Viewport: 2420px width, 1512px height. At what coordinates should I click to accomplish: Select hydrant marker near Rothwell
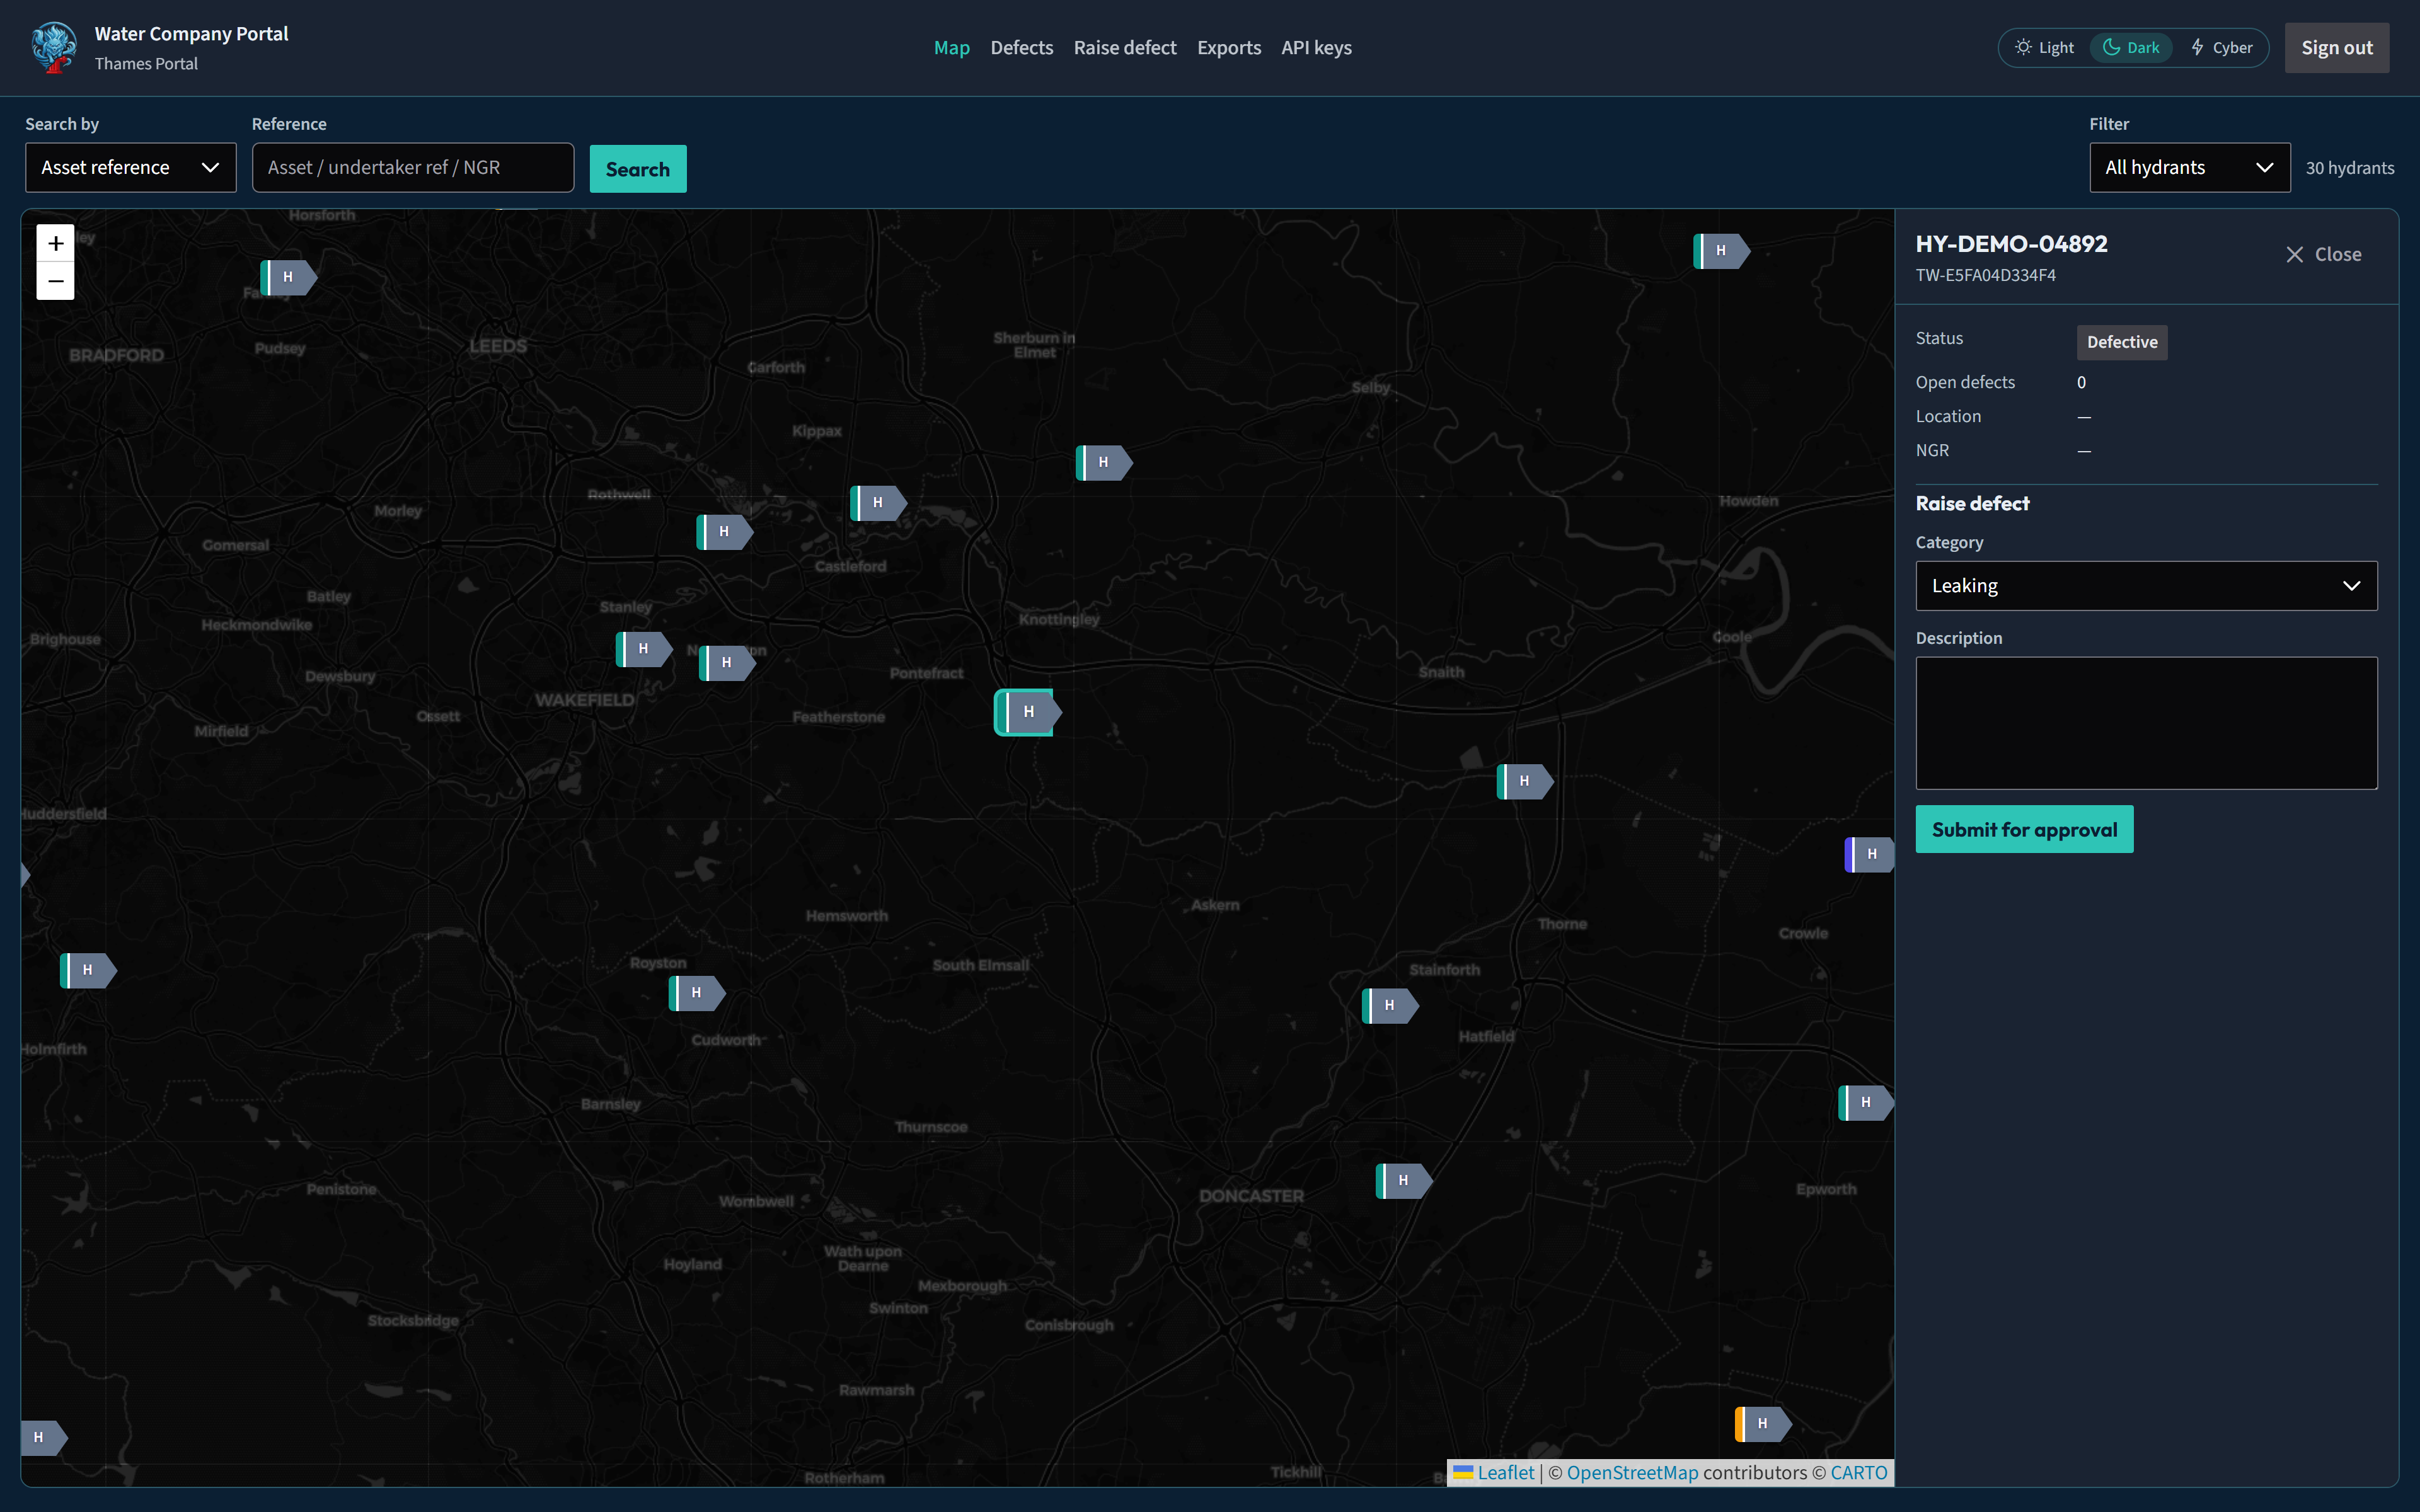coord(724,532)
